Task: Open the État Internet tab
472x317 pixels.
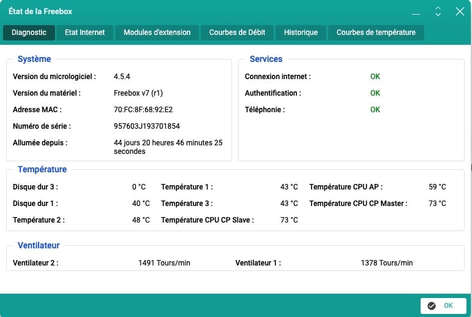Action: (x=85, y=32)
